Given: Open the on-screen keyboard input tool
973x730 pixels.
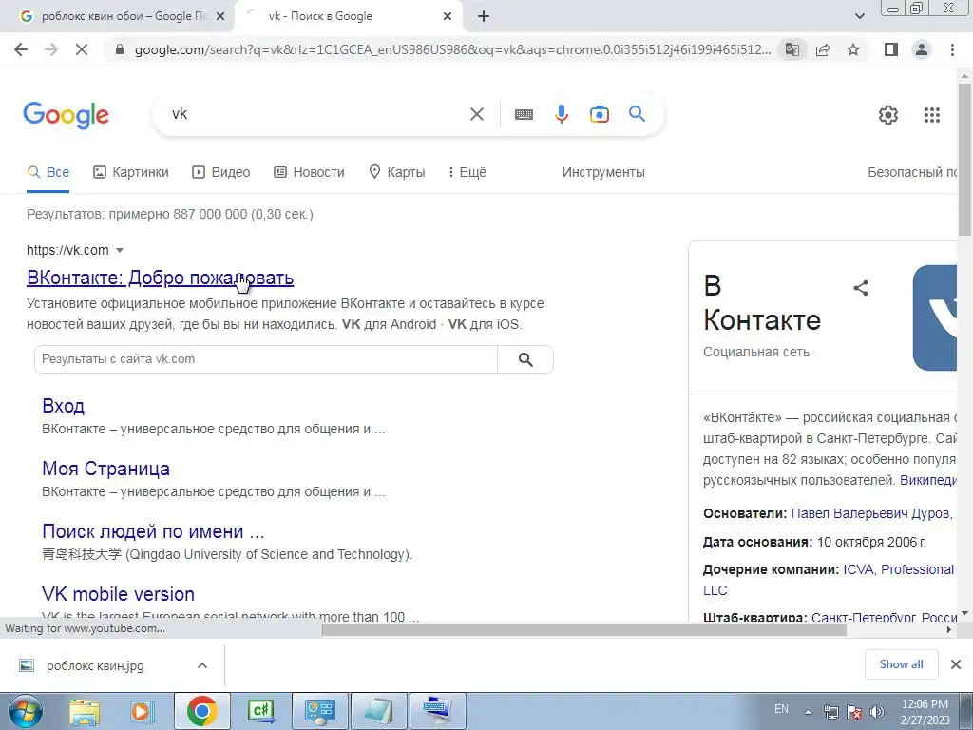Looking at the screenshot, I should 524,114.
